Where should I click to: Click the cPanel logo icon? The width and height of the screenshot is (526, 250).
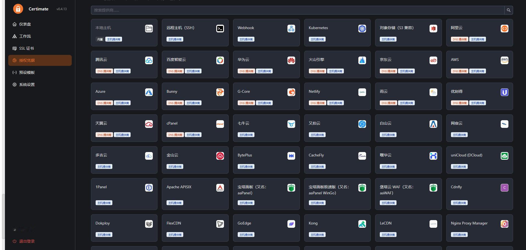pyautogui.click(x=220, y=124)
